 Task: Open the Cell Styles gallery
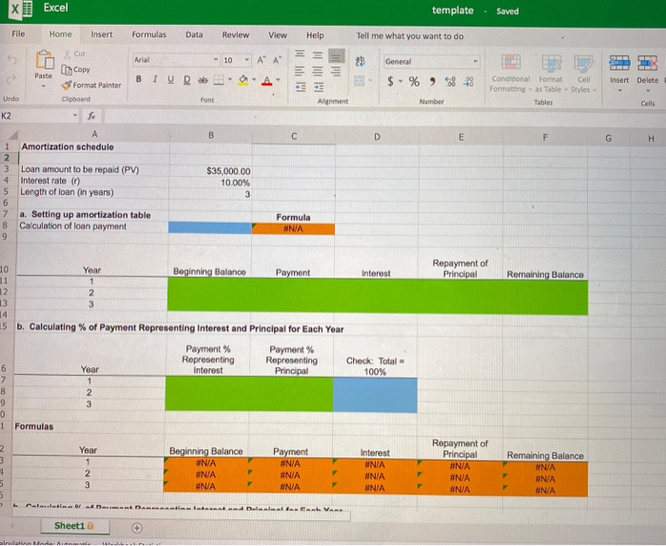click(583, 73)
